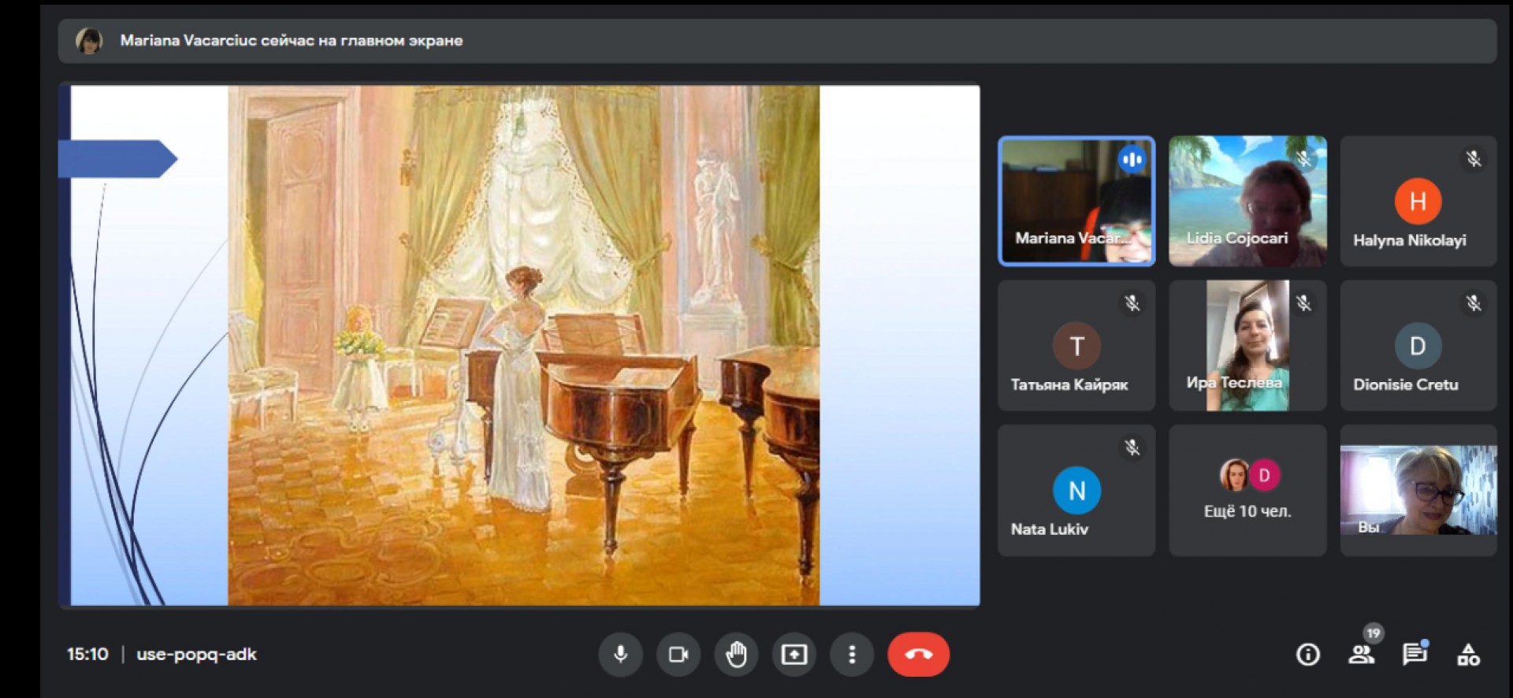Click the gray D avatar of Dionisie

pos(1418,345)
